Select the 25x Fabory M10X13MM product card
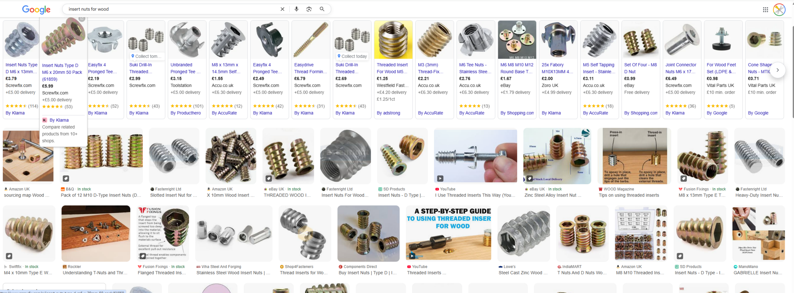 (558, 69)
